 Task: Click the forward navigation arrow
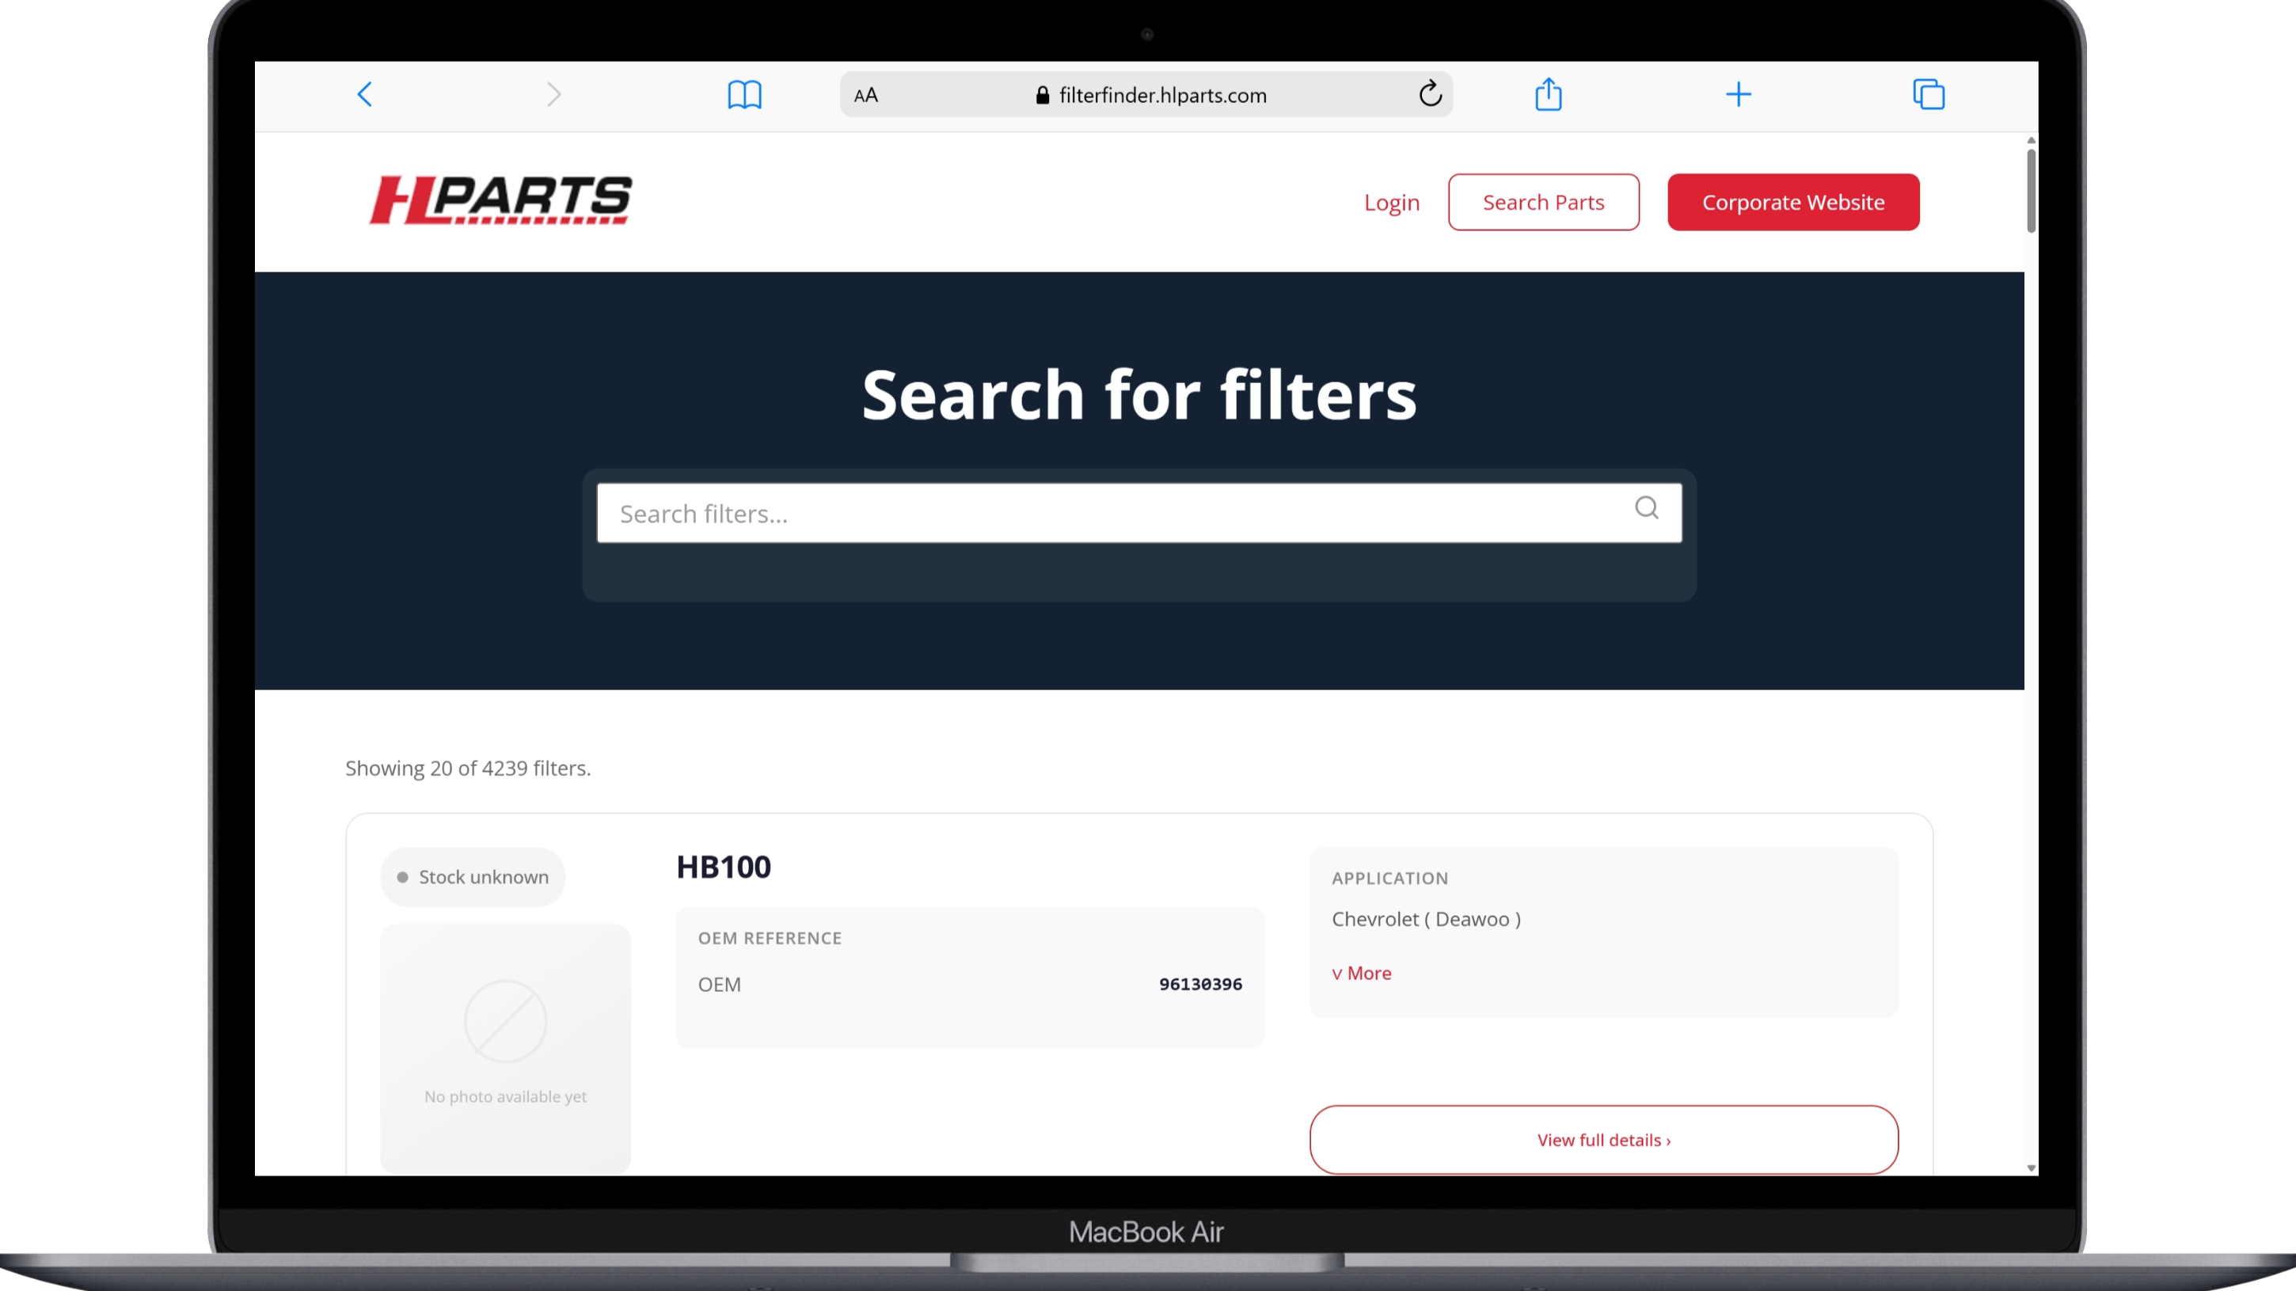[x=553, y=93]
